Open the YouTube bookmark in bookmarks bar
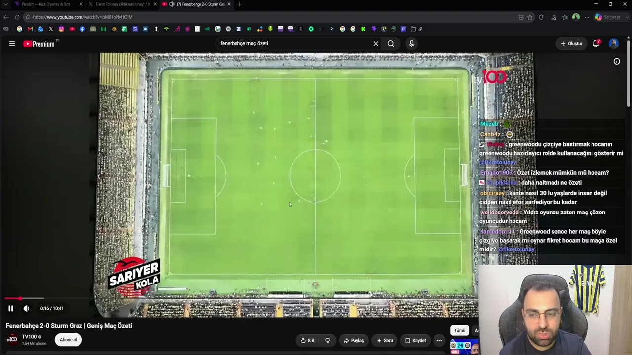The height and width of the screenshot is (355, 632). click(x=72, y=29)
